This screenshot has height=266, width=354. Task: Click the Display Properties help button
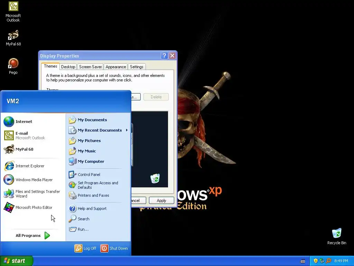tap(164, 56)
